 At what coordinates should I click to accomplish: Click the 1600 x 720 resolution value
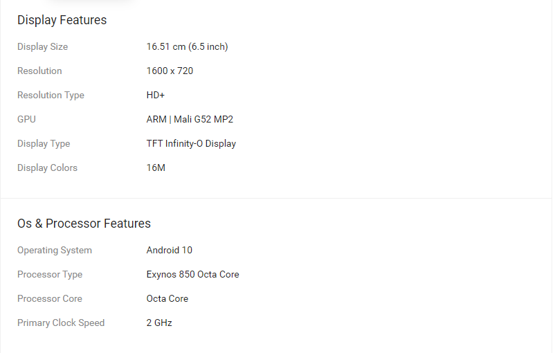(170, 71)
